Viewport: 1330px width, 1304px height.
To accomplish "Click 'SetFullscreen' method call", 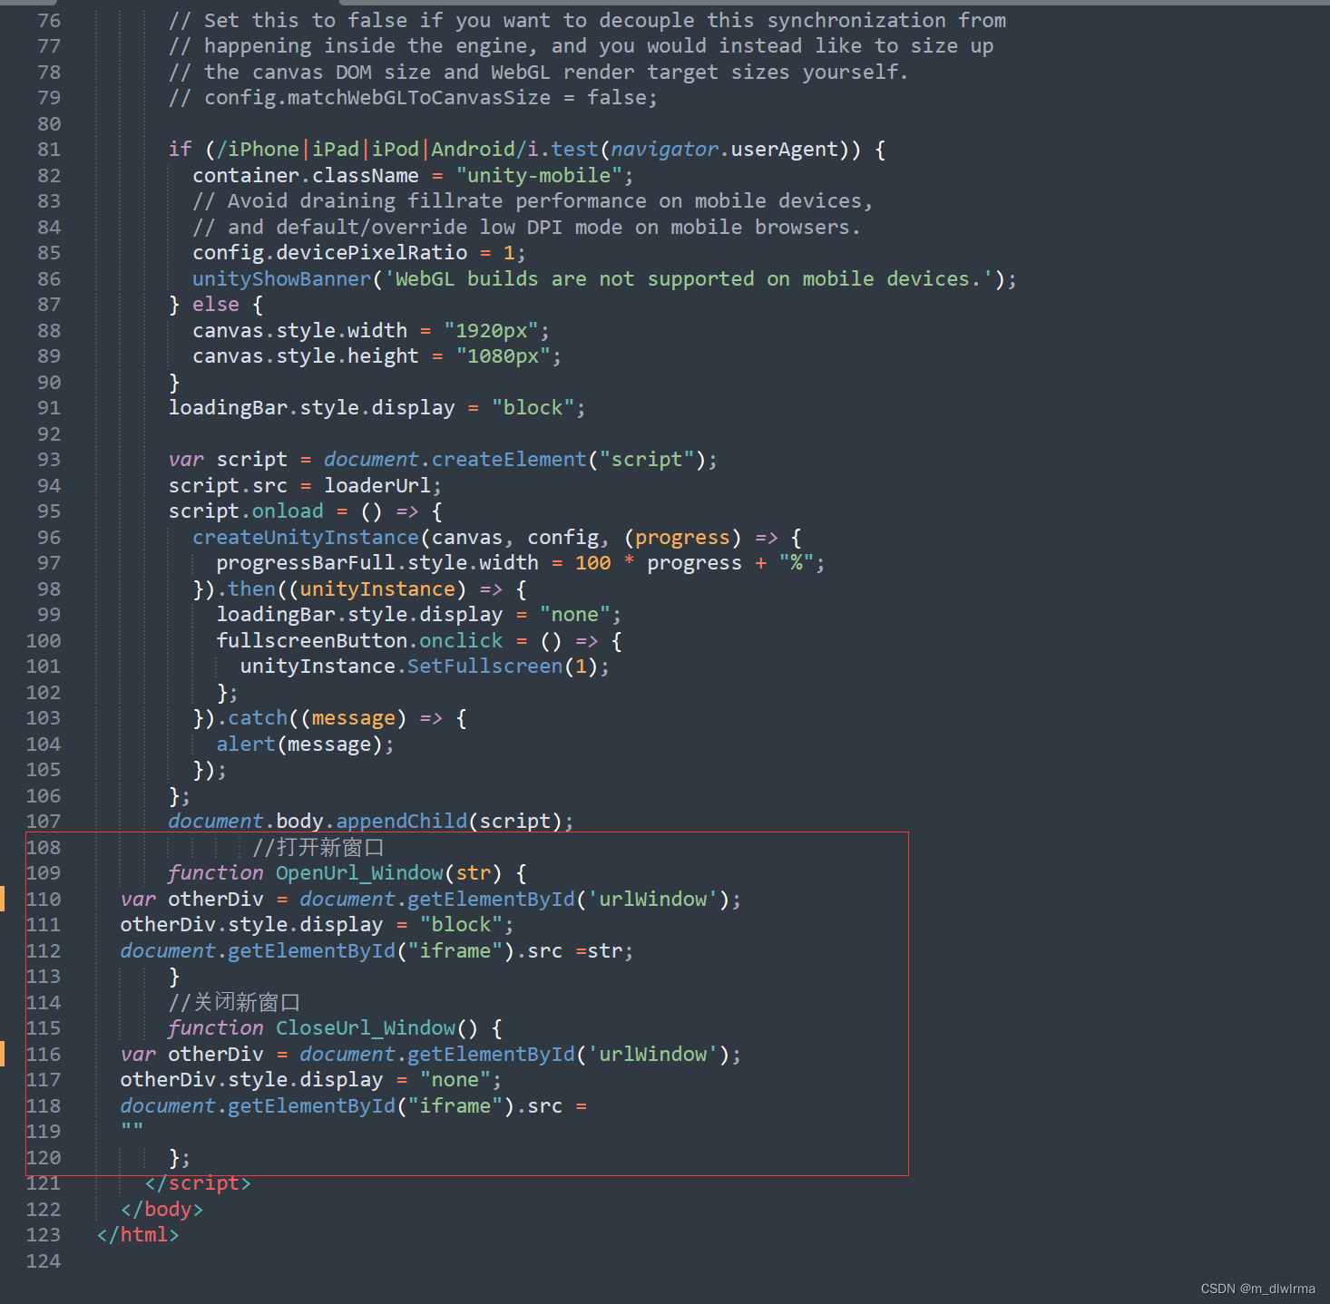I will (485, 667).
